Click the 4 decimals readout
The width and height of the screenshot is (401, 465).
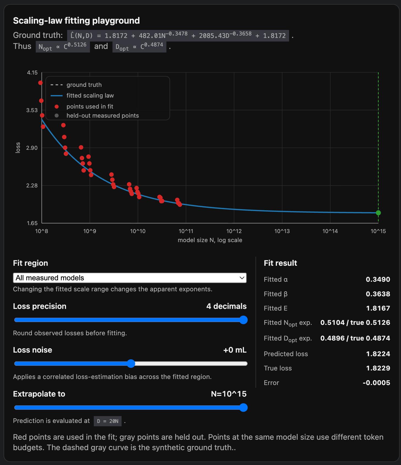tap(226, 306)
